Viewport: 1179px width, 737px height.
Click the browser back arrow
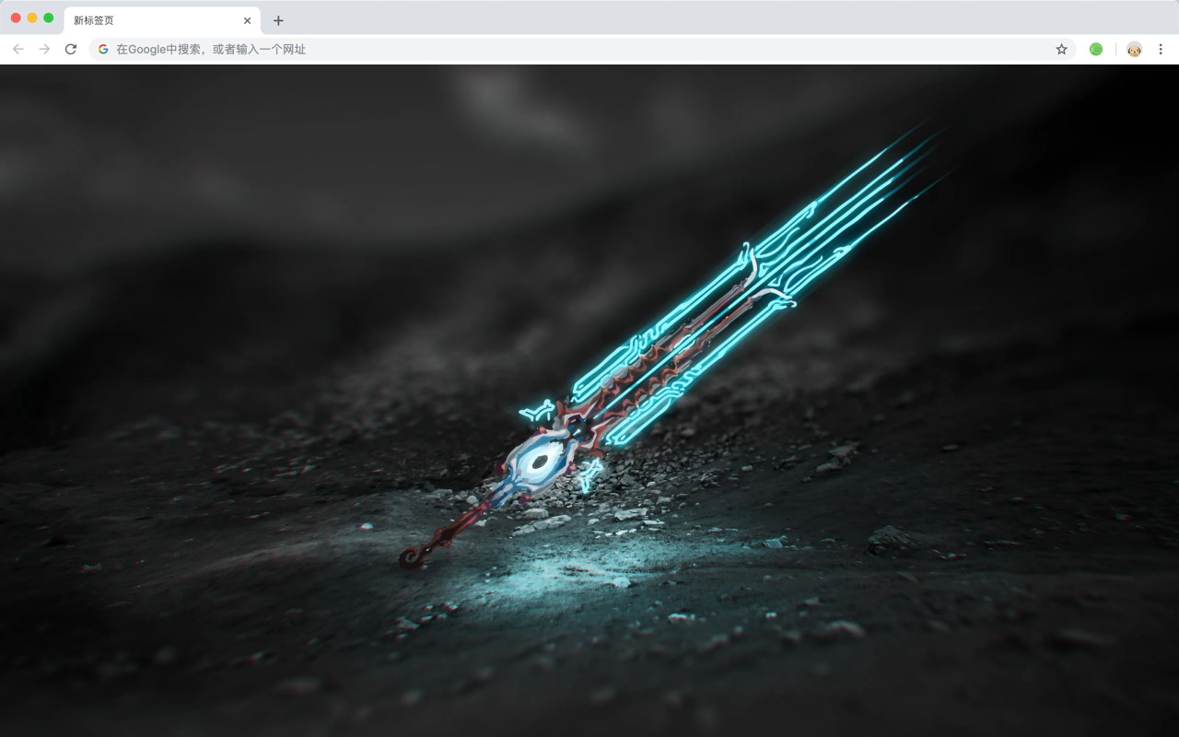pyautogui.click(x=18, y=49)
